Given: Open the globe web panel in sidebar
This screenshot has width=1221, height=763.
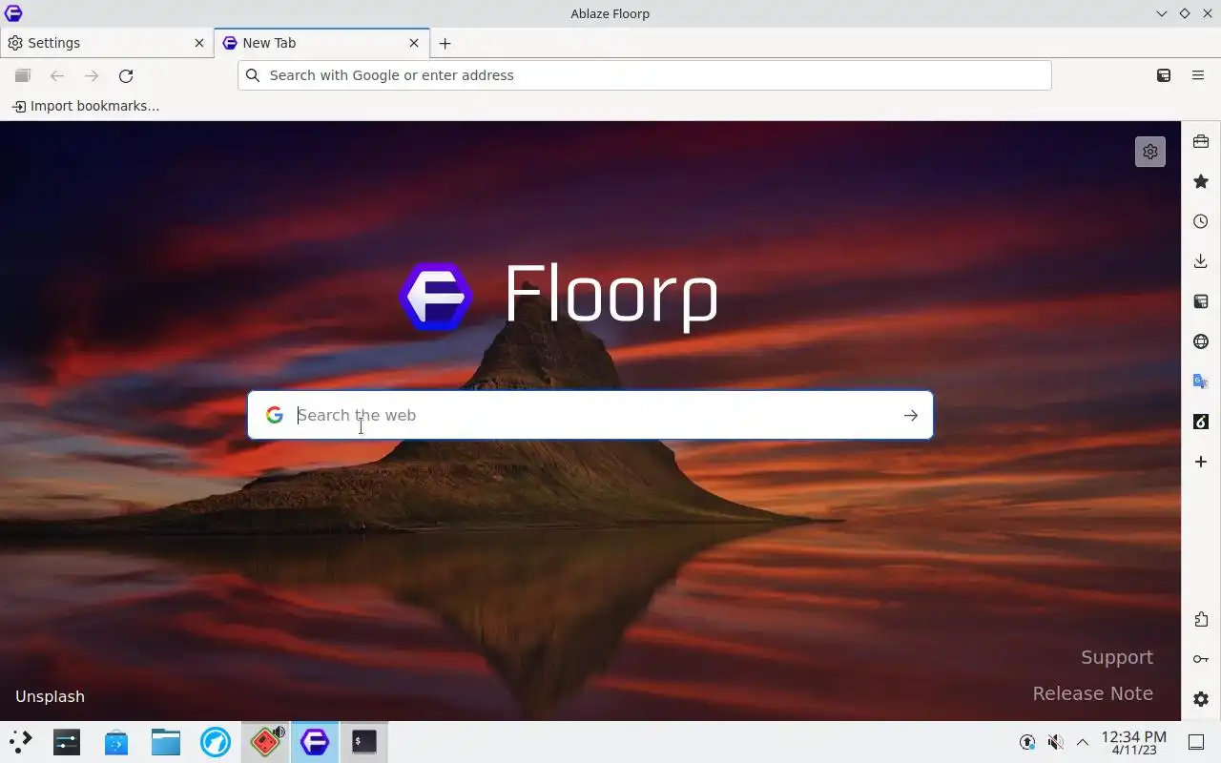Looking at the screenshot, I should click(x=1201, y=341).
